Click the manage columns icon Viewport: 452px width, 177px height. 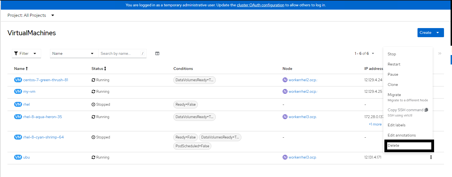pos(157,53)
